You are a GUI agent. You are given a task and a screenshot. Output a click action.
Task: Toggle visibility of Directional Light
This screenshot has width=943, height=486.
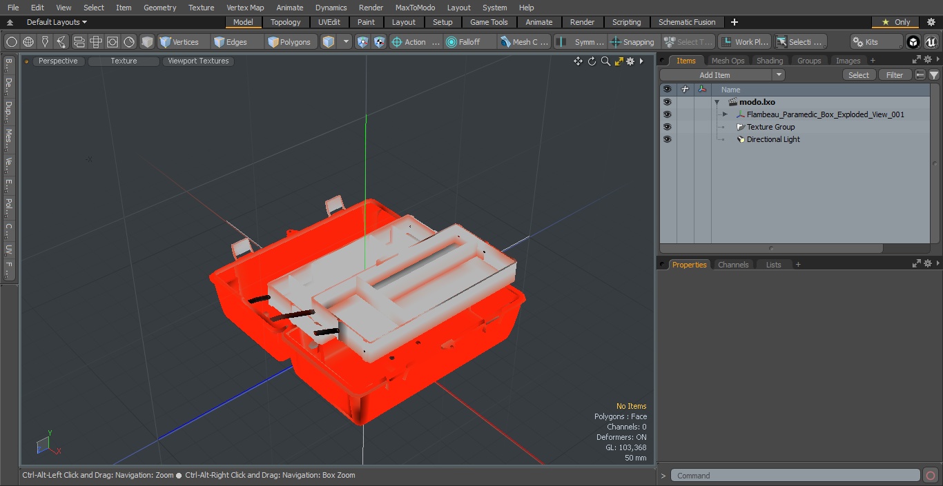coord(667,139)
